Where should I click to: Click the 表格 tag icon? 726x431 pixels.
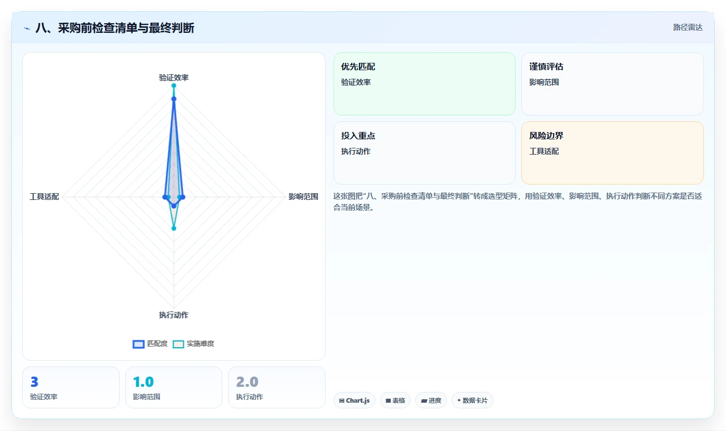[x=388, y=400]
